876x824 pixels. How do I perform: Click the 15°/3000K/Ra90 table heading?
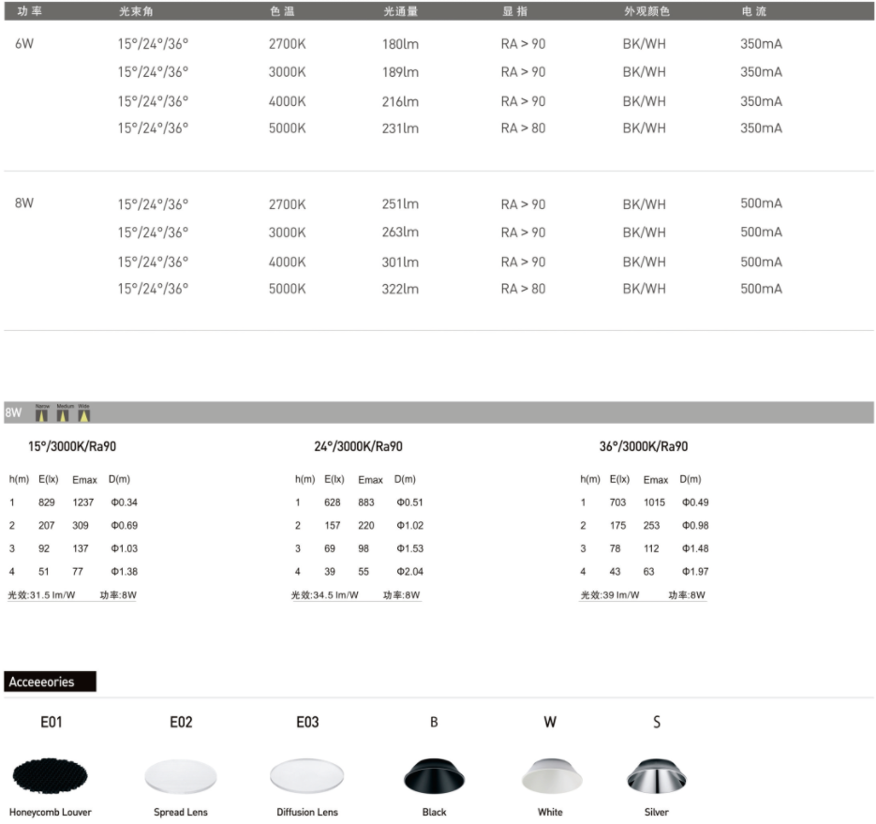[72, 447]
